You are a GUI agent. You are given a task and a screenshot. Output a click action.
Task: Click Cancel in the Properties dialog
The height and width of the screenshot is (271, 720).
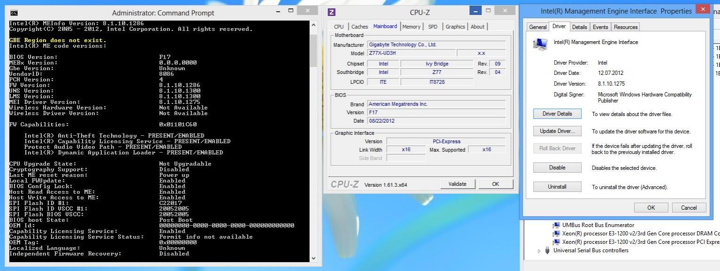coord(689,207)
